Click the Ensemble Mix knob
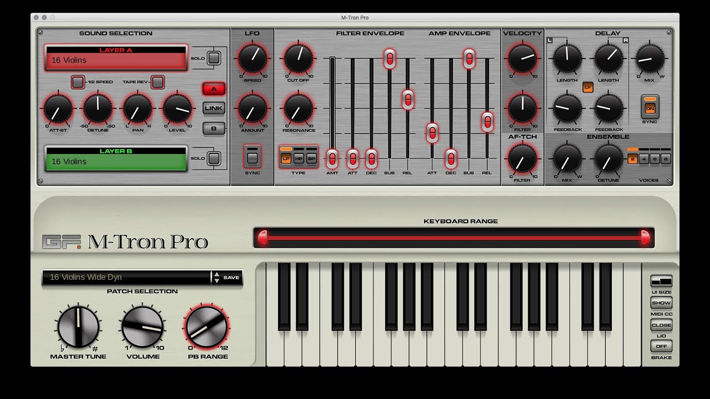710x399 pixels. click(x=567, y=159)
